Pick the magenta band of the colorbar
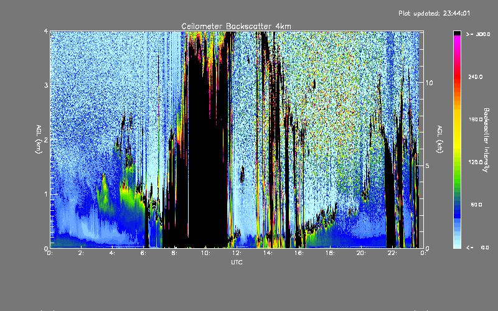 pyautogui.click(x=457, y=40)
